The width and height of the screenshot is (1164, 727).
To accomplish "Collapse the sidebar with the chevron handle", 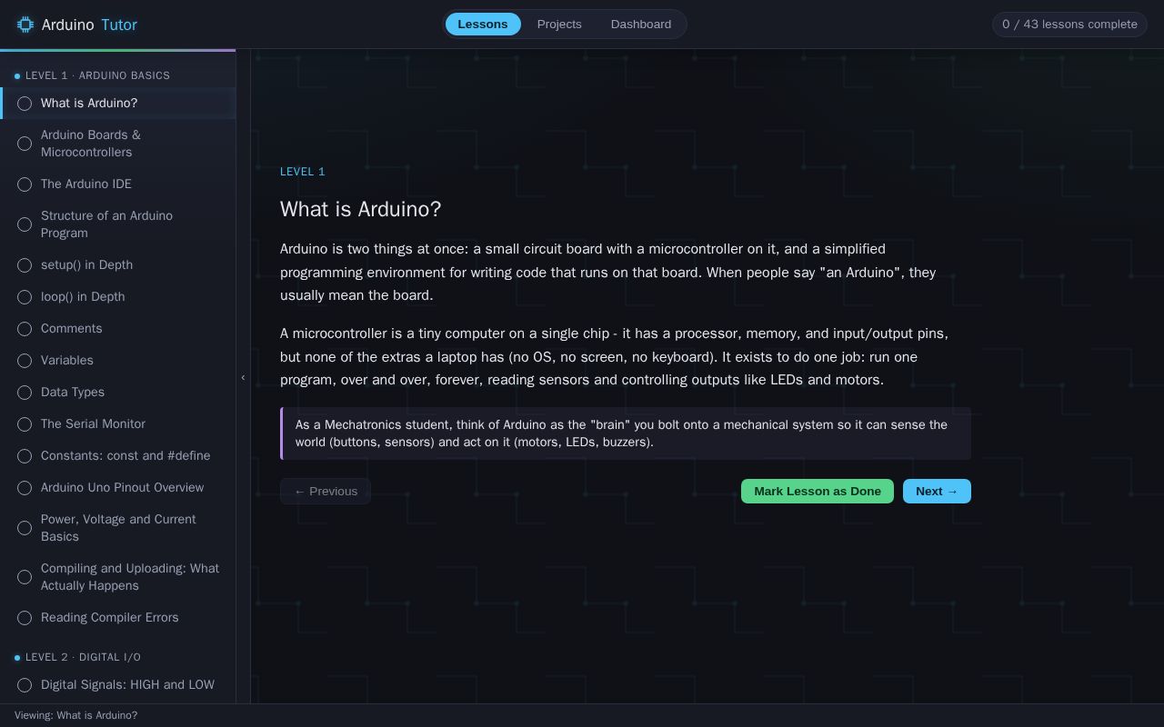I will click(x=243, y=377).
